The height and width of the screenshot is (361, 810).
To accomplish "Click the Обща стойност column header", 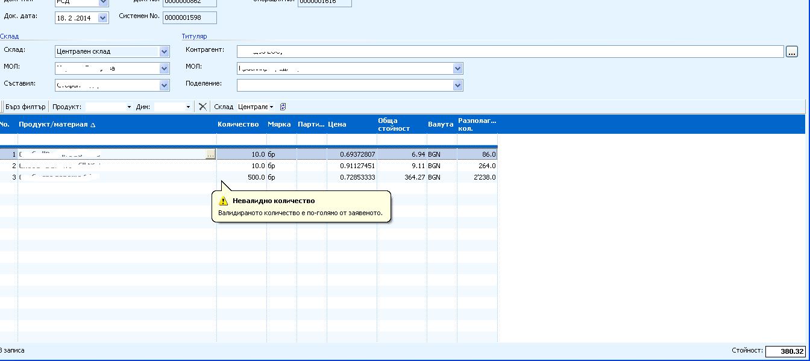I will tap(401, 124).
